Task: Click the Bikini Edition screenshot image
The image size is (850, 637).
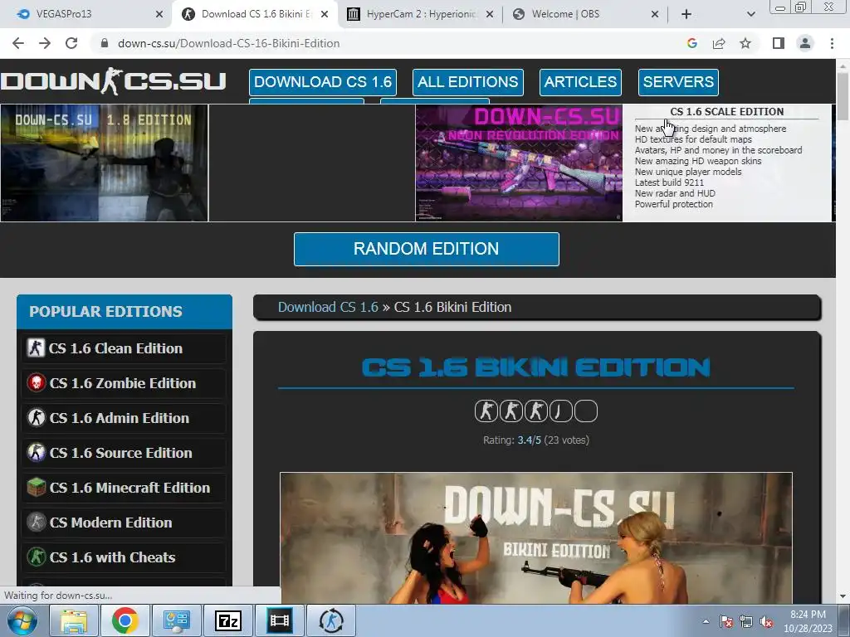Action: point(536,538)
